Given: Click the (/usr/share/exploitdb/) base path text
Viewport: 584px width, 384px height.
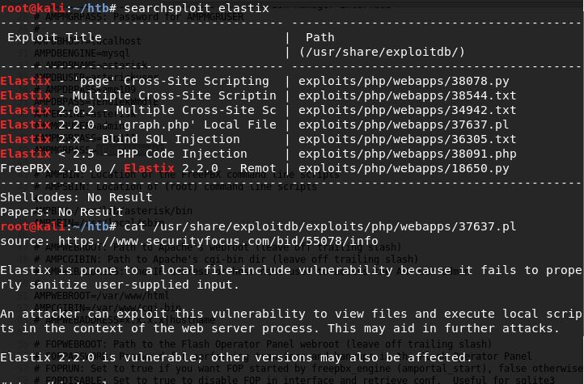Looking at the screenshot, I should pyautogui.click(x=382, y=52).
